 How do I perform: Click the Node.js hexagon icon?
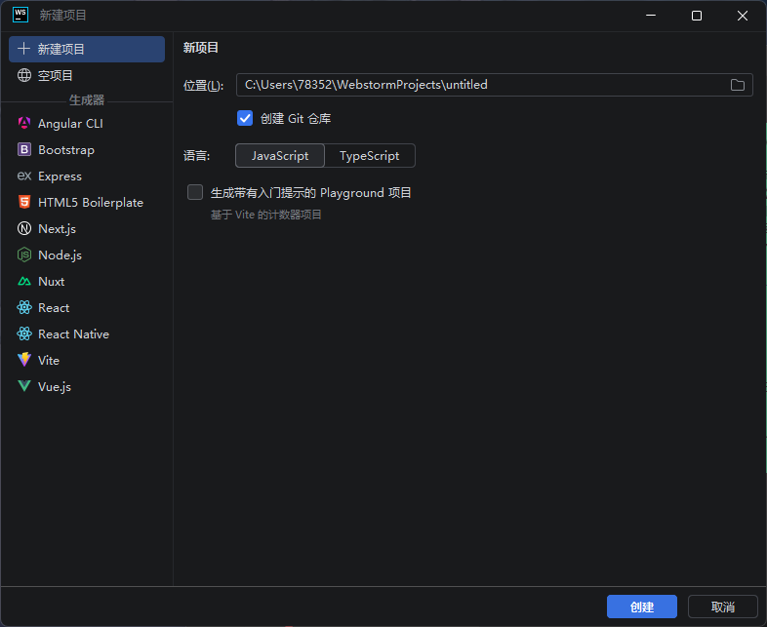(24, 255)
